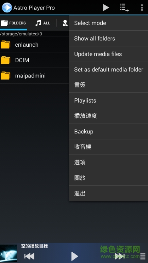Switch to the FOLDERS tab
Screen dimensions: 148x263
point(13,23)
